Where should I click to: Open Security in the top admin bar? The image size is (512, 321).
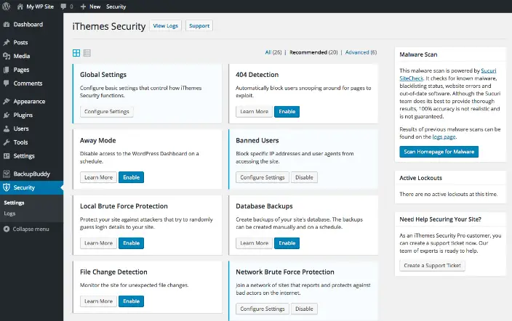(116, 7)
